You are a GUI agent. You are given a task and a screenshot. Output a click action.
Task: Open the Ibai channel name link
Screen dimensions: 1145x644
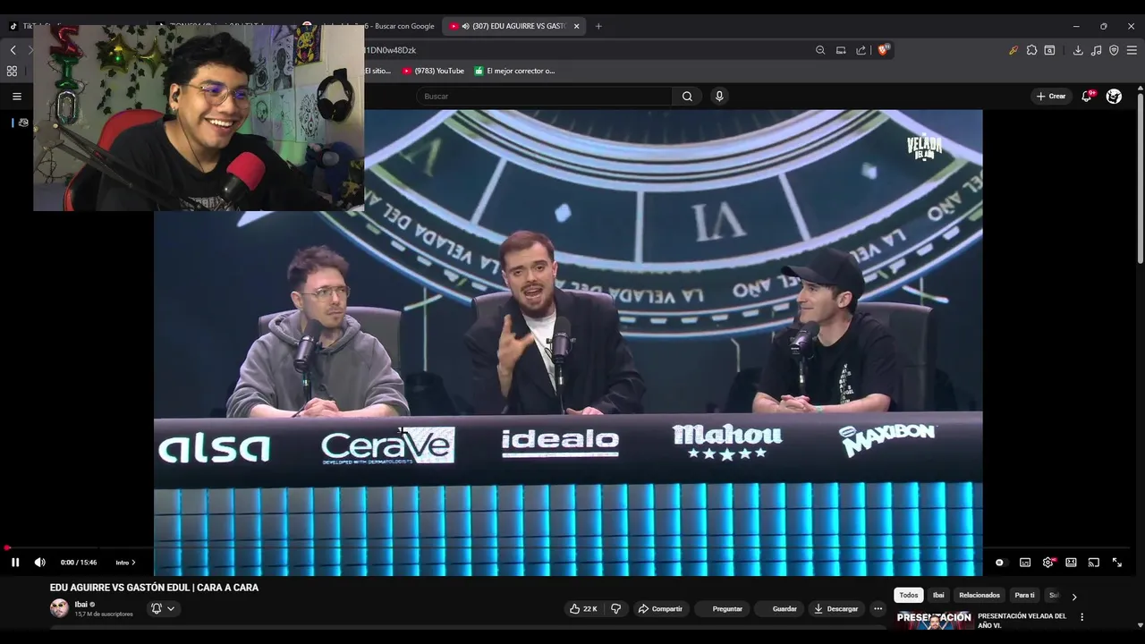pyautogui.click(x=81, y=605)
